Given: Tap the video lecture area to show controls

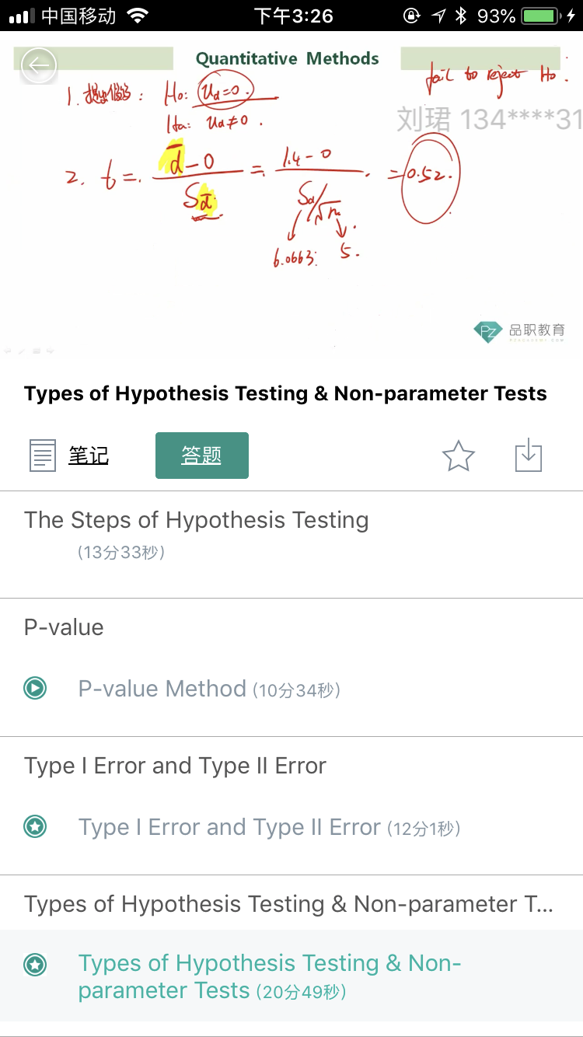Looking at the screenshot, I should (291, 195).
